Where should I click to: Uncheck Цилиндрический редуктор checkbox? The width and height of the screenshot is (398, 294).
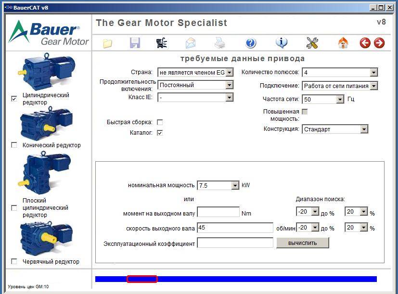(14, 99)
